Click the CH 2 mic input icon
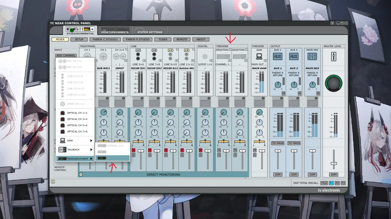 coord(104,56)
